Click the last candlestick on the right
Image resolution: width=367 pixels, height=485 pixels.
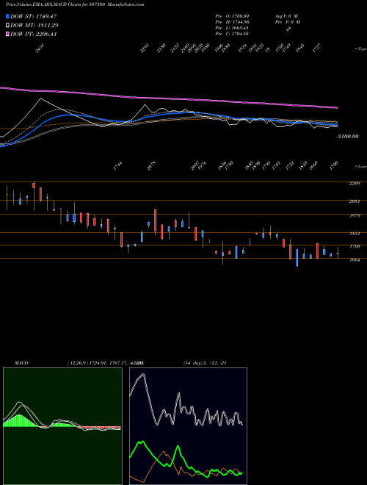click(338, 253)
